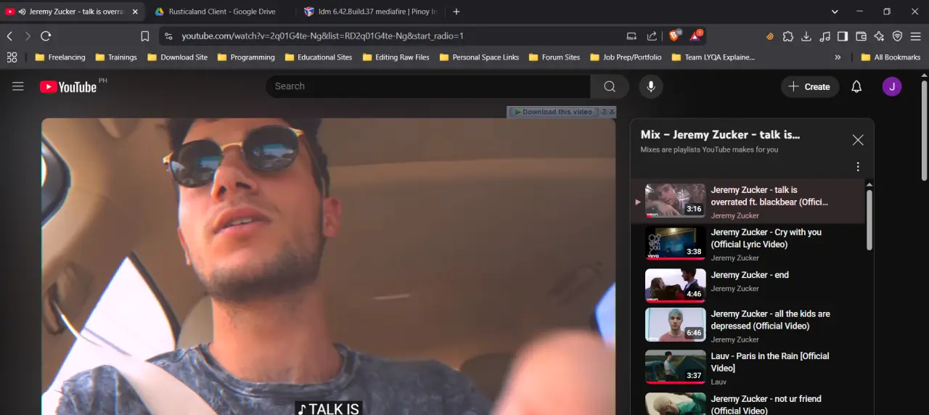
Task: Open the Mix playlist three-dot options menu
Action: (x=858, y=166)
